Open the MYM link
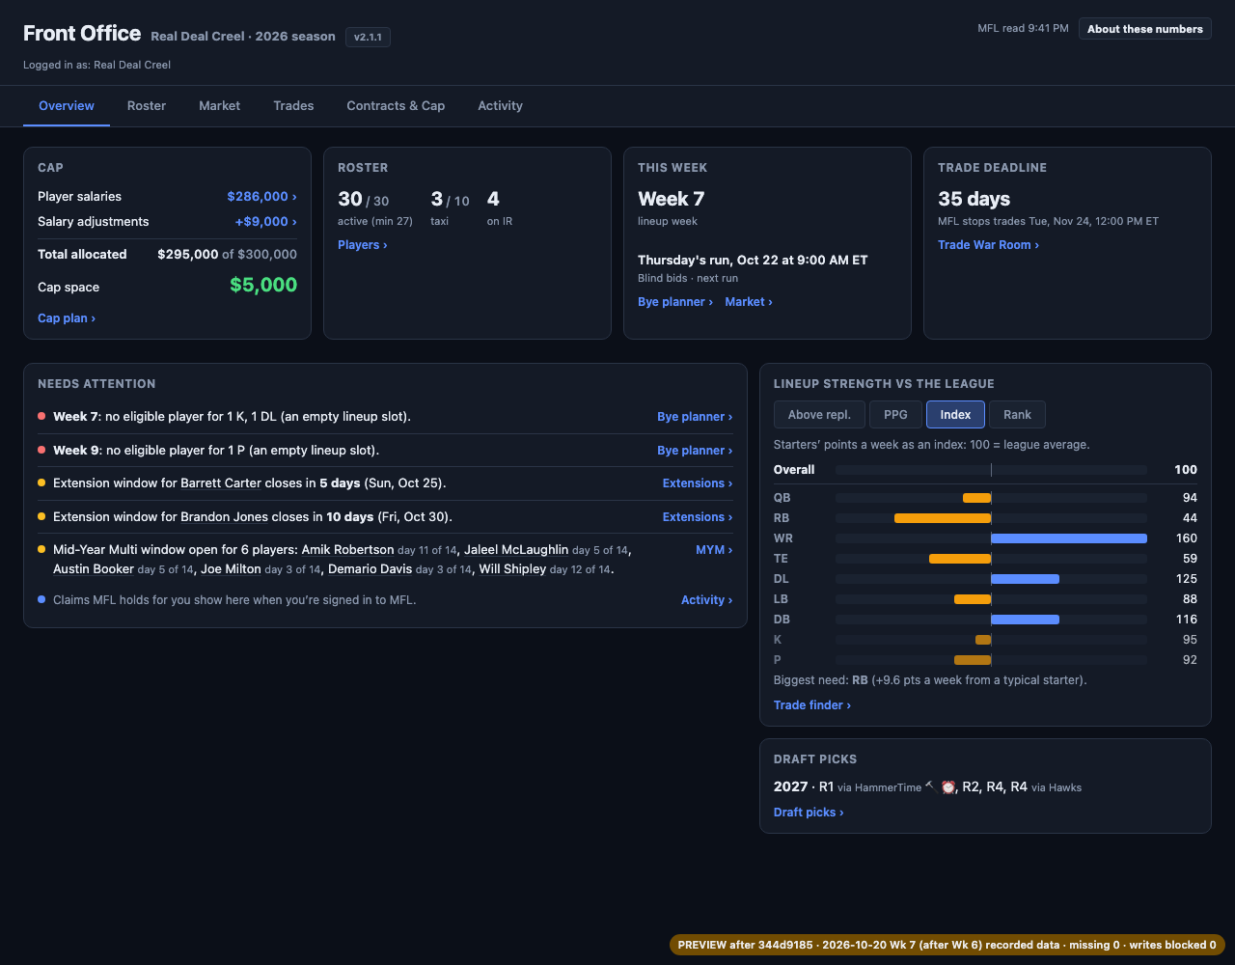The width and height of the screenshot is (1235, 965). pyautogui.click(x=714, y=550)
